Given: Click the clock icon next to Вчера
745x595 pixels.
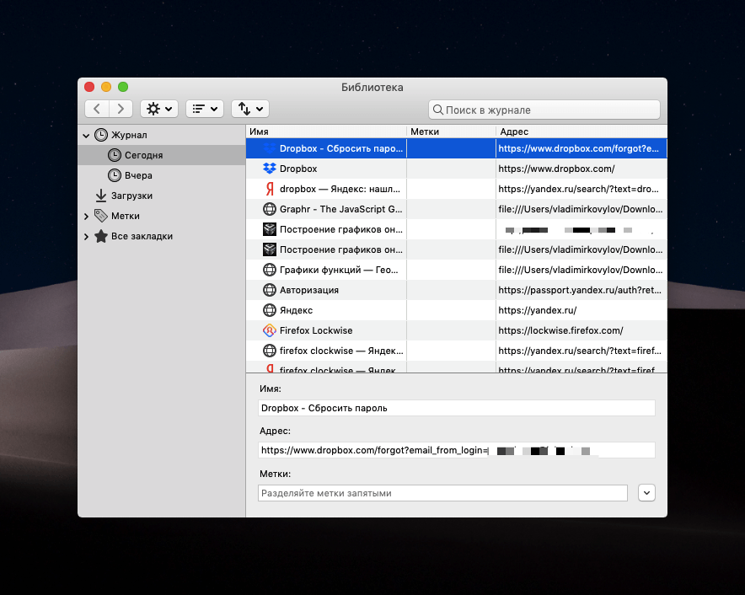Looking at the screenshot, I should [115, 175].
